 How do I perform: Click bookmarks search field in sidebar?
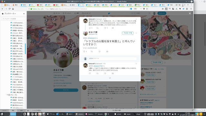[x=13, y=19]
